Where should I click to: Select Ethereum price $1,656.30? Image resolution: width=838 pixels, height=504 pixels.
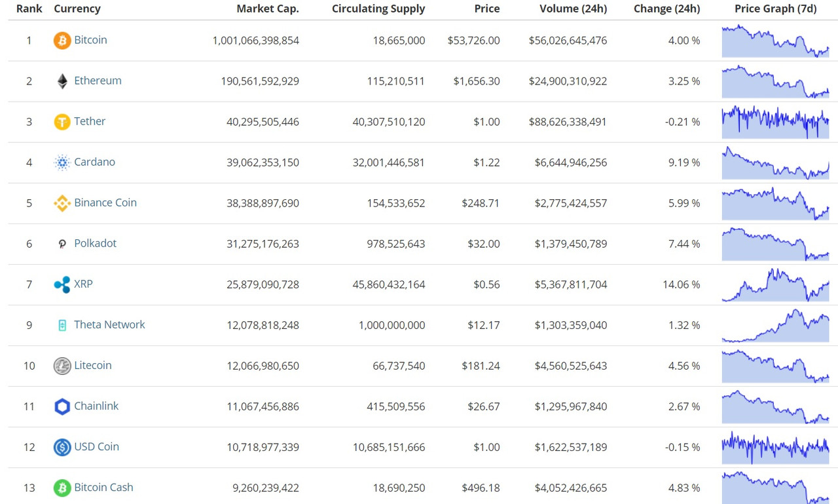tap(477, 81)
